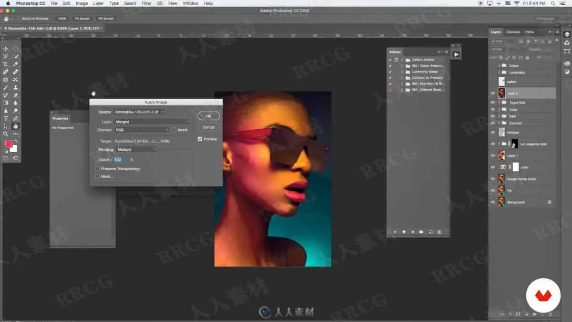Click the first Fit Screen button
572x322 pixels.
tap(82, 19)
